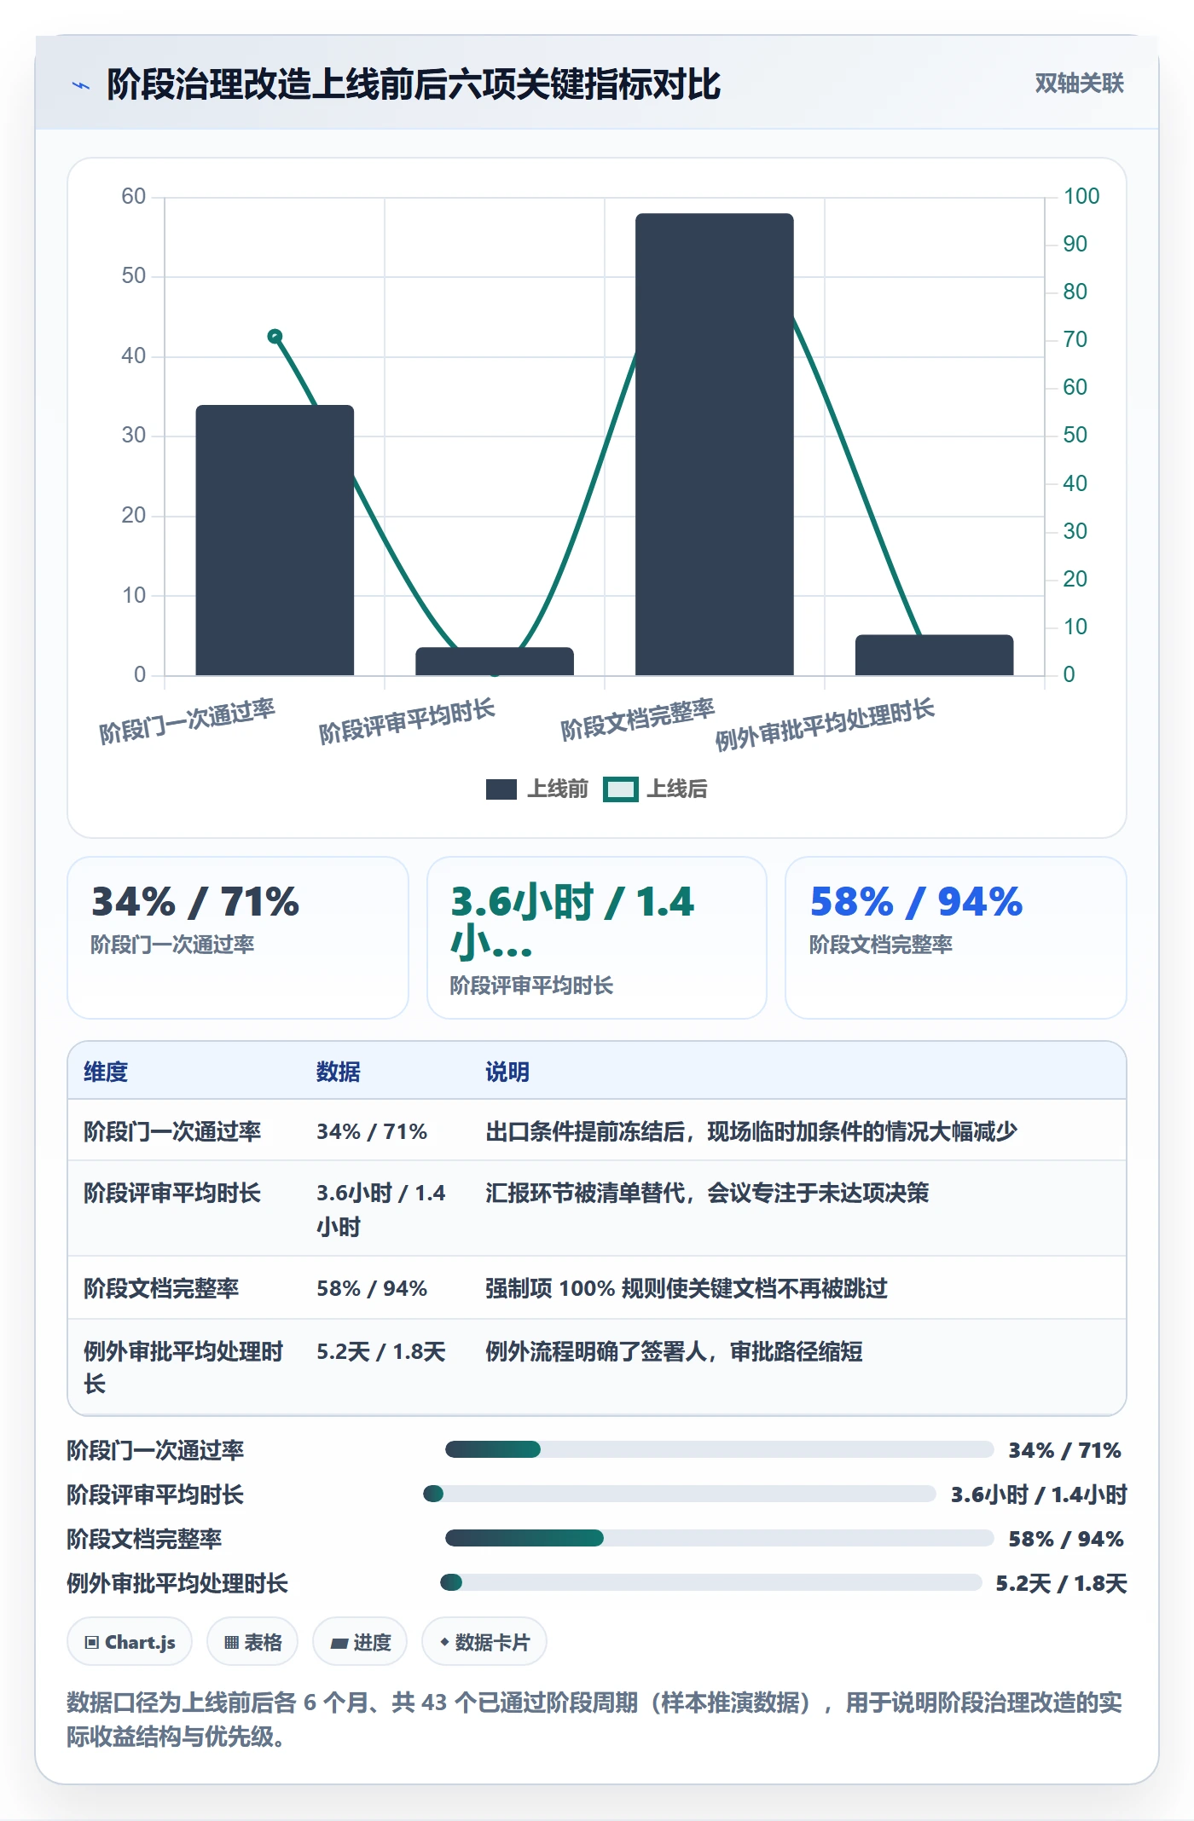Toggle the 上线前 legend item
Image resolution: width=1194 pixels, height=1821 pixels.
pyautogui.click(x=537, y=789)
